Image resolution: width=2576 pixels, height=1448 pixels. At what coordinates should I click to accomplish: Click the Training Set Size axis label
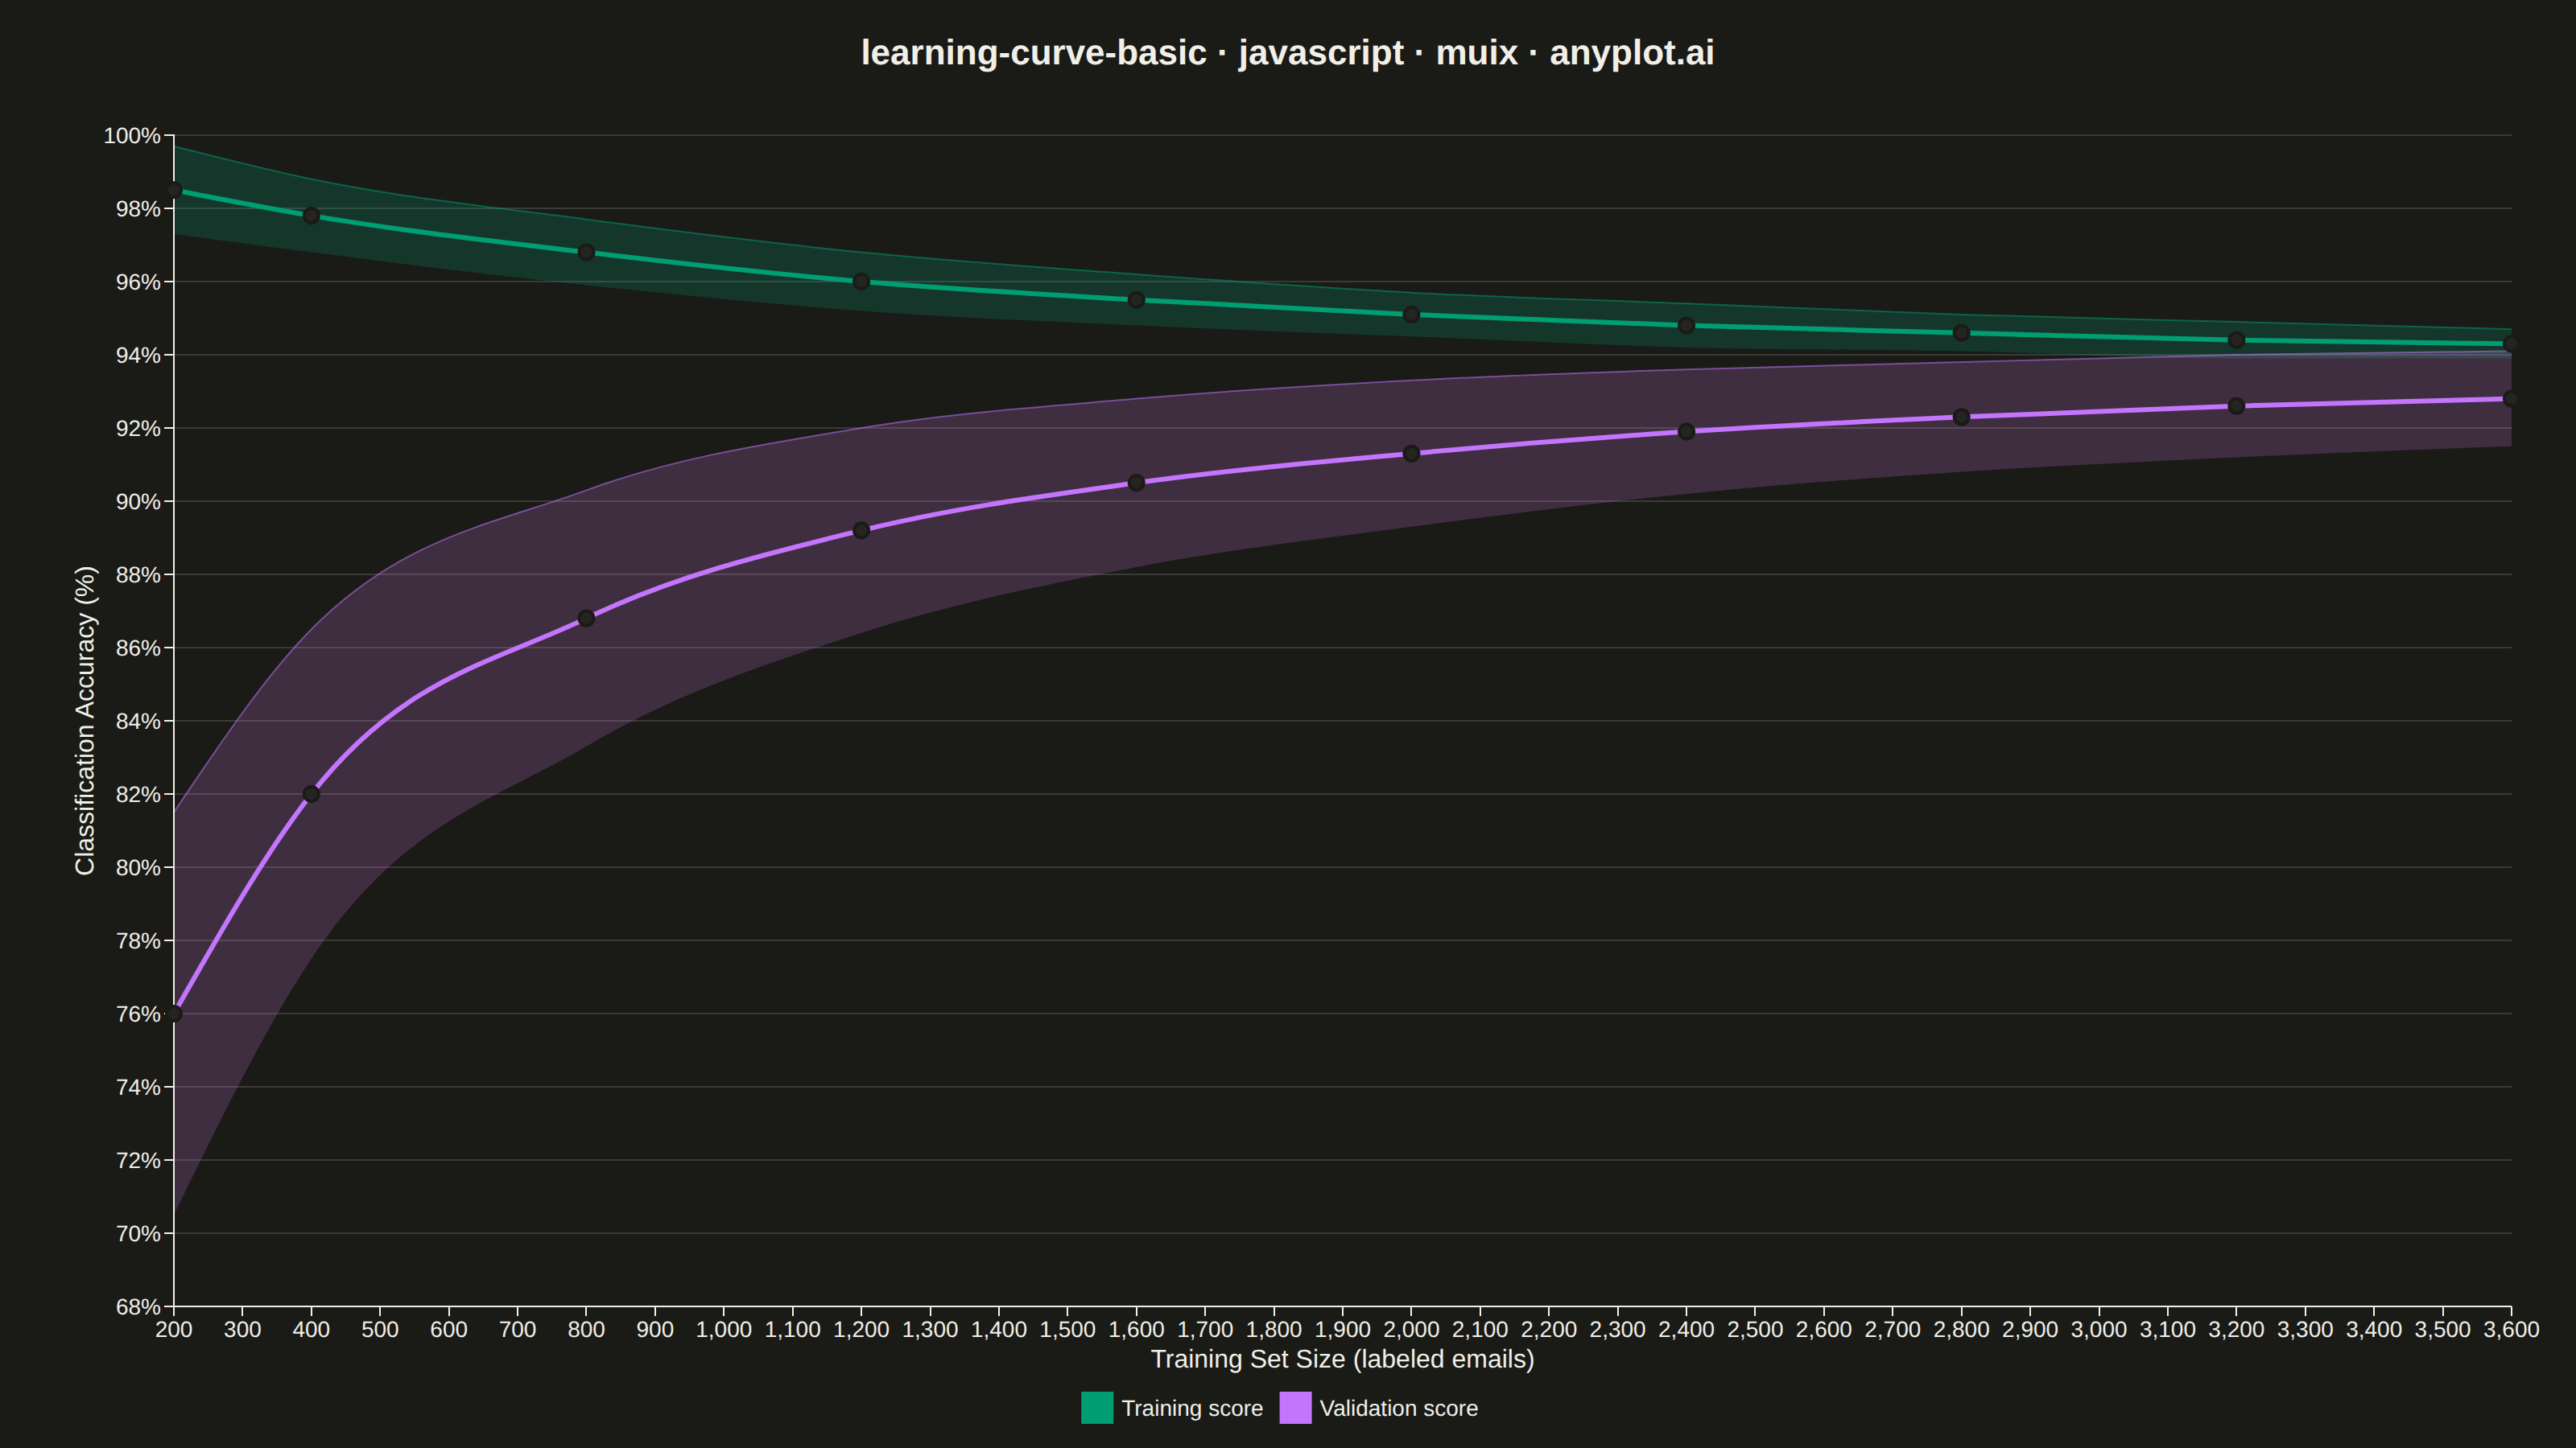tap(1342, 1359)
